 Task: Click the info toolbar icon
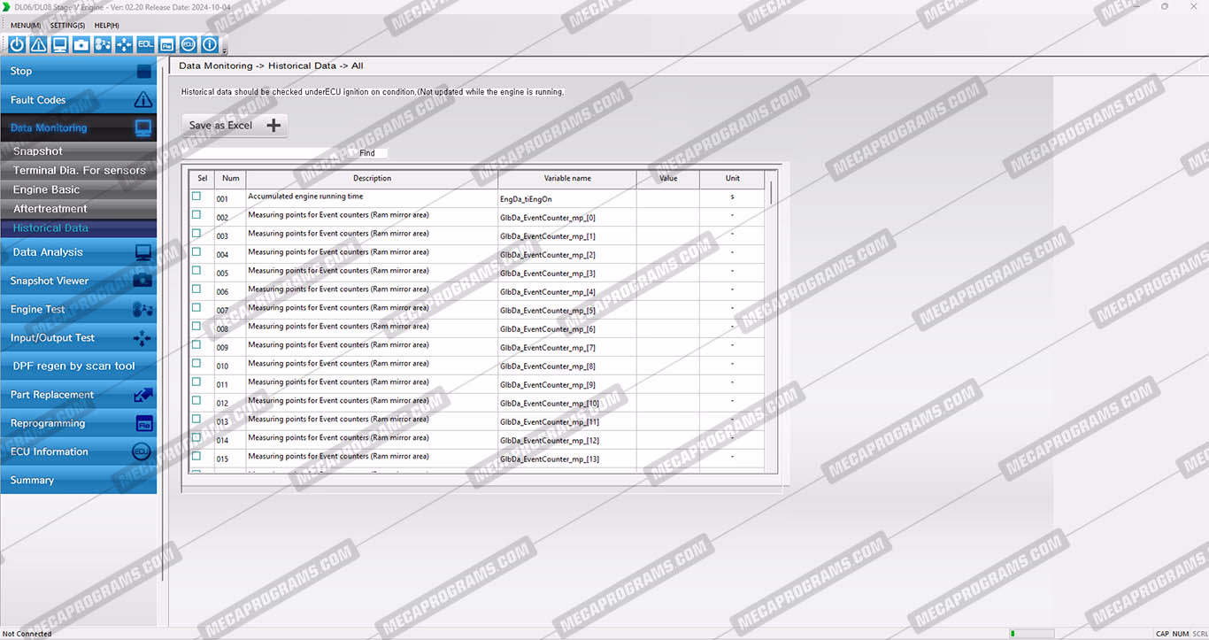coord(210,44)
